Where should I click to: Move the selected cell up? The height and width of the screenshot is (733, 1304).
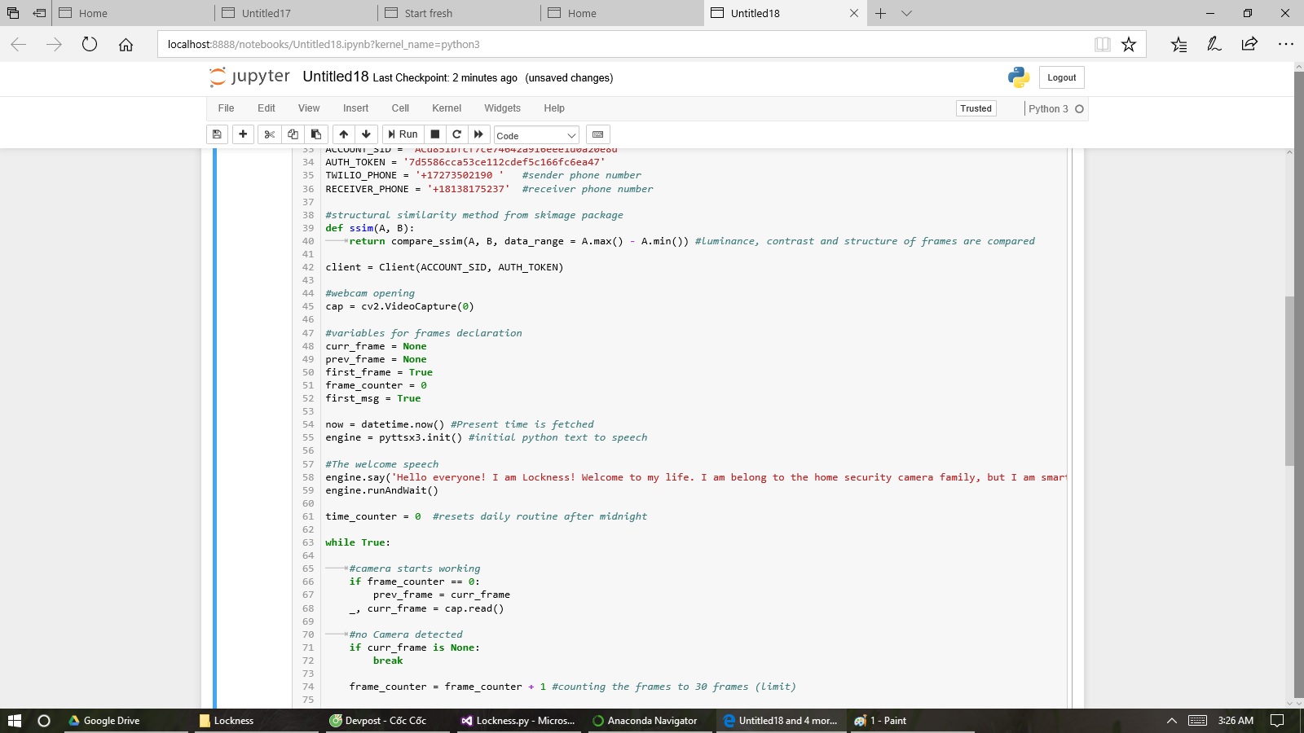coord(344,134)
